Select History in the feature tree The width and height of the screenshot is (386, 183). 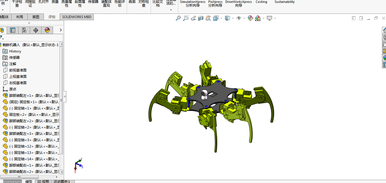[15, 51]
